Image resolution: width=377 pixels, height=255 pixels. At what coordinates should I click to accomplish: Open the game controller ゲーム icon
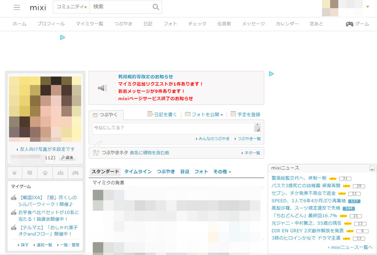tap(350, 24)
